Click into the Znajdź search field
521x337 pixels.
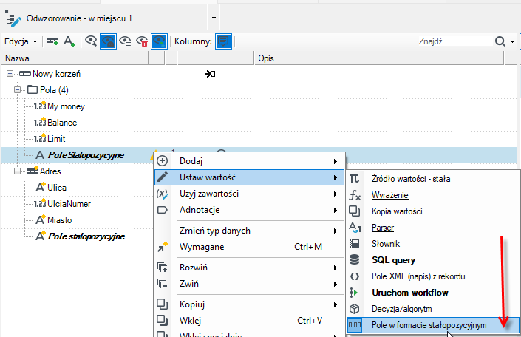tap(454, 41)
